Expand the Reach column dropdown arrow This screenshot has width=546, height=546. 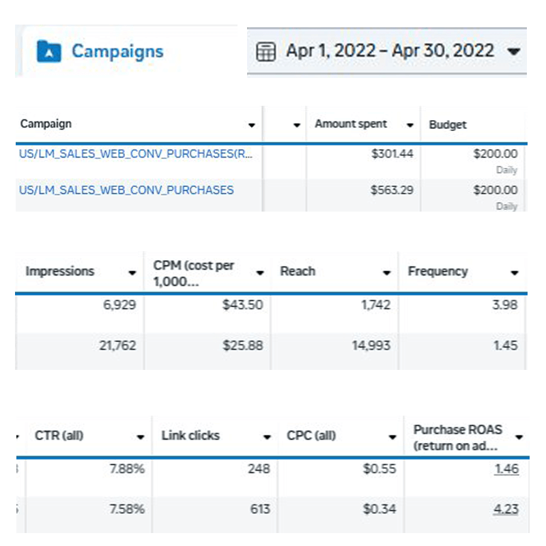pyautogui.click(x=387, y=272)
